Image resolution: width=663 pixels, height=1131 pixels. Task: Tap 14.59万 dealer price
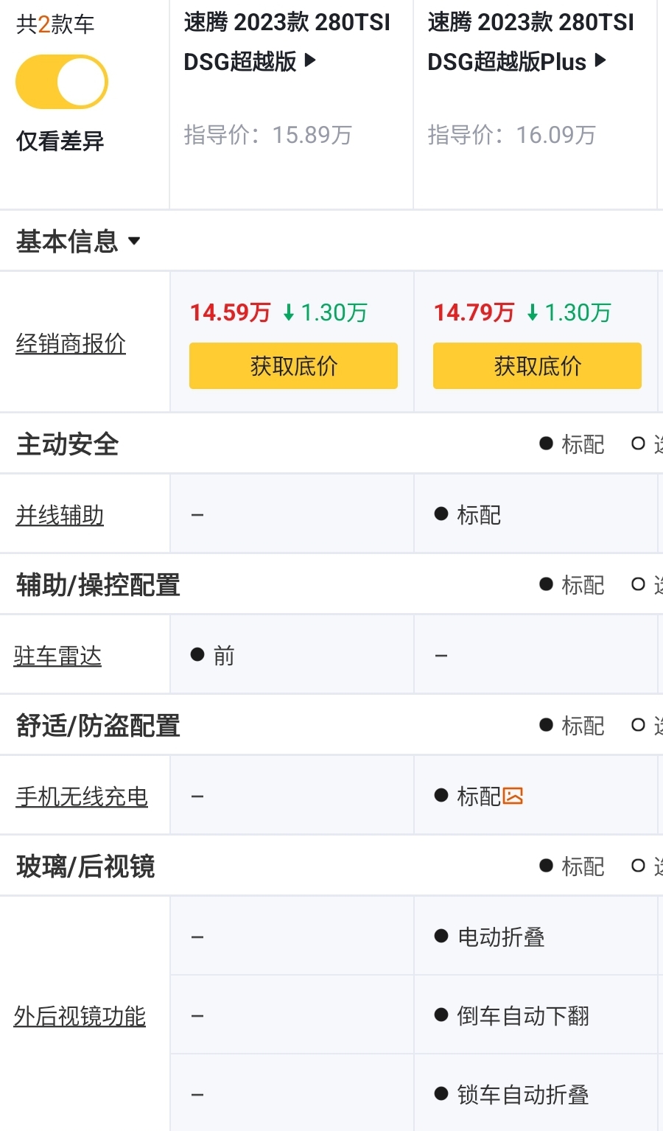pyautogui.click(x=231, y=312)
